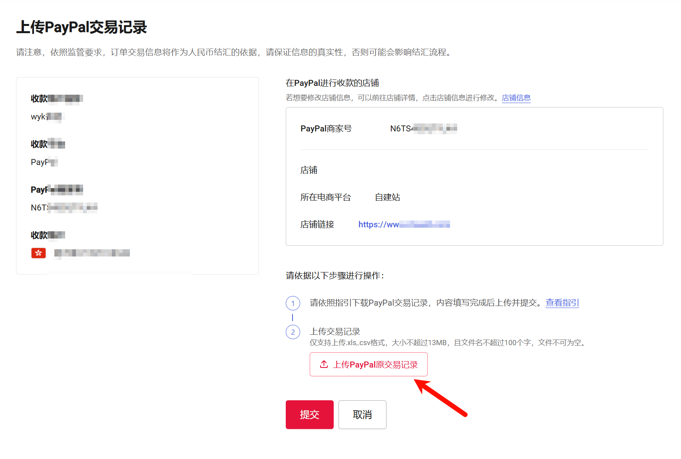Click the 店铺链接 label
681x459 pixels.
(317, 225)
